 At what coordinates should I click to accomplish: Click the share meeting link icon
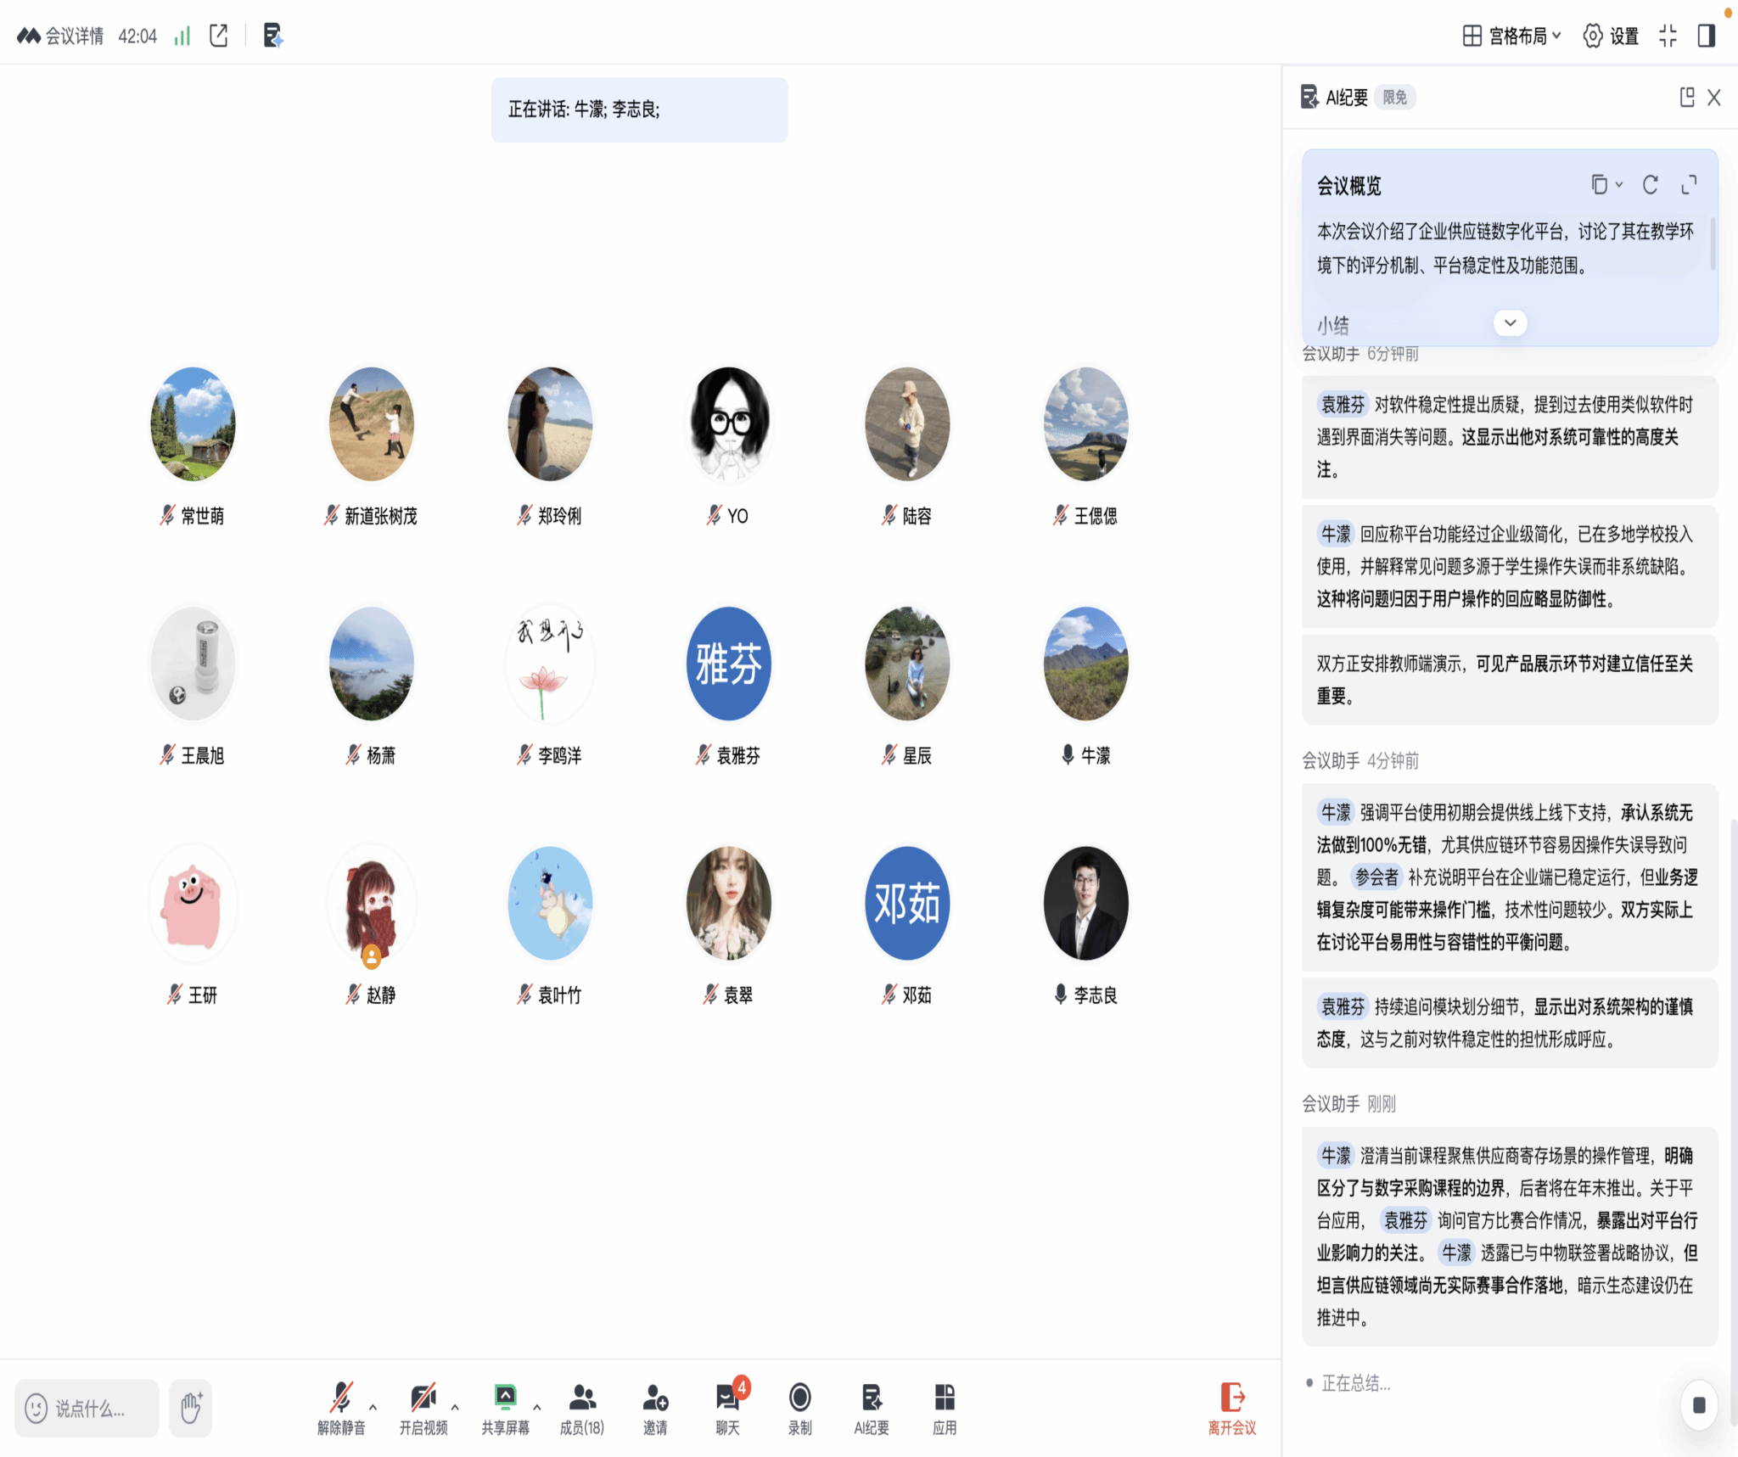coord(219,36)
